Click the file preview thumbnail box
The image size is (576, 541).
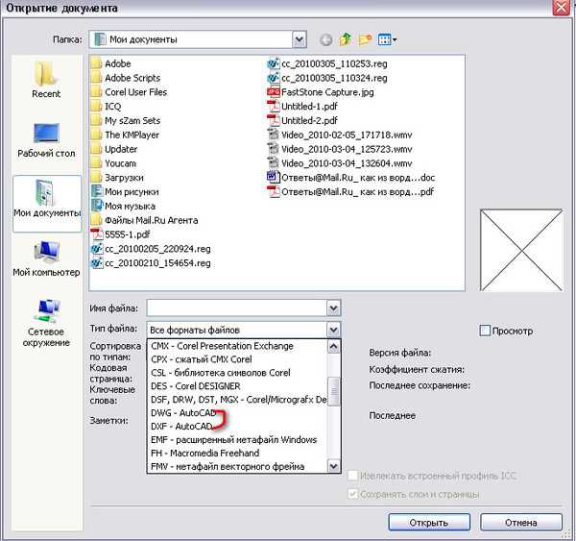click(521, 250)
